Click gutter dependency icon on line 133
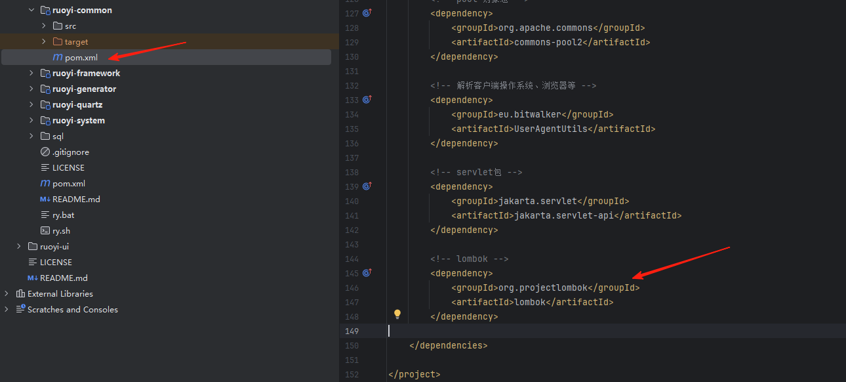The image size is (846, 382). click(x=367, y=99)
